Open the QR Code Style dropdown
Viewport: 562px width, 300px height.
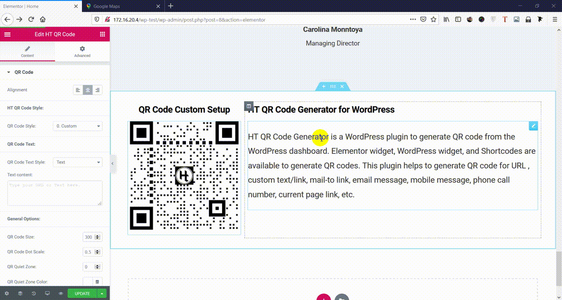[x=78, y=126]
